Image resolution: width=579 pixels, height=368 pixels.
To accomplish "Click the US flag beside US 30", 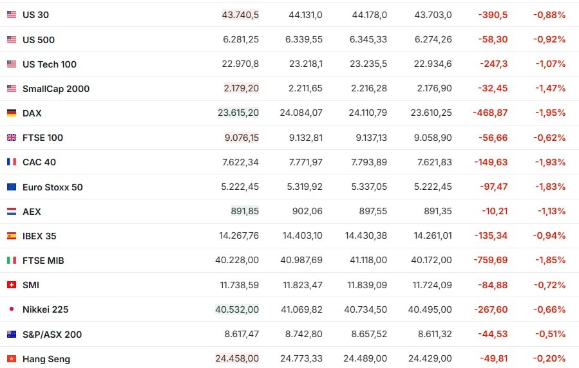I will coord(12,15).
